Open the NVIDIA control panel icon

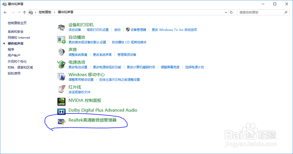(x=61, y=102)
